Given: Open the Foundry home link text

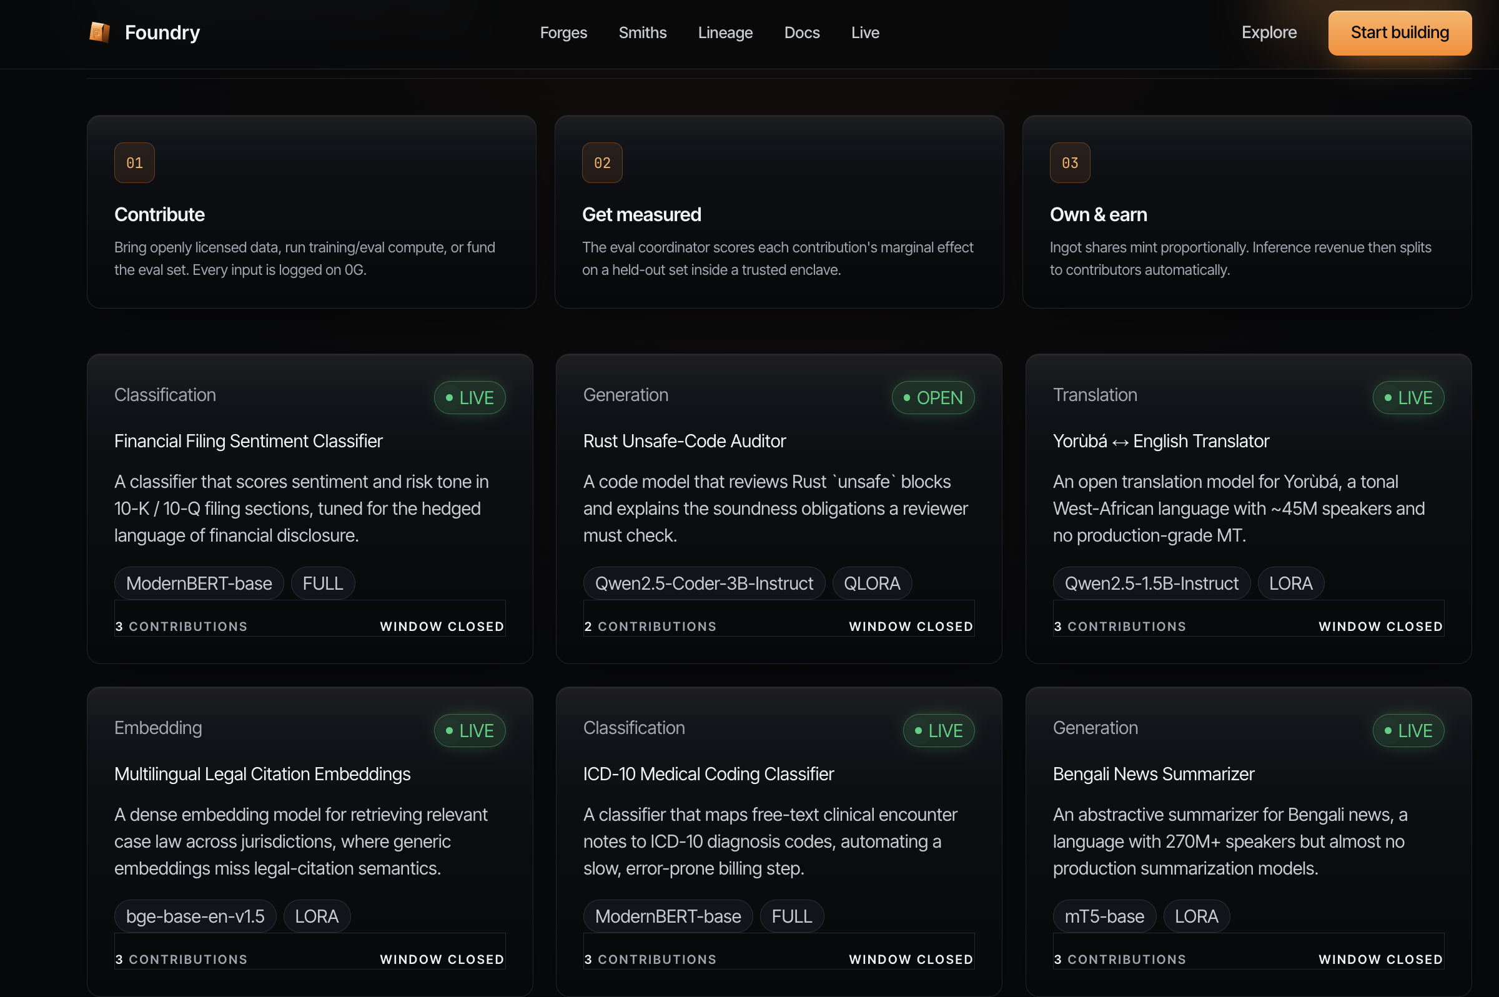Looking at the screenshot, I should point(162,32).
